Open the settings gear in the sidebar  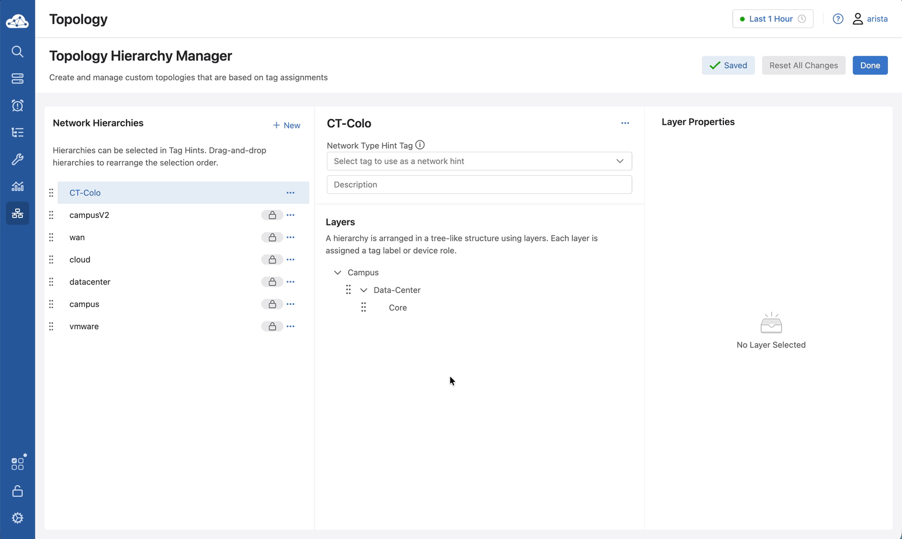pyautogui.click(x=18, y=518)
